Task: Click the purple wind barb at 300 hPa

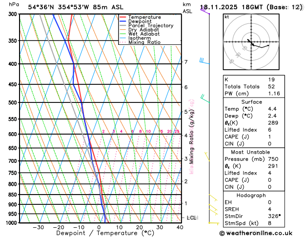Action: (x=205, y=11)
